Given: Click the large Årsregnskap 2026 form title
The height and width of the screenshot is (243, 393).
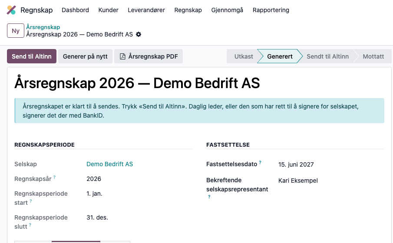Looking at the screenshot, I should click(137, 83).
